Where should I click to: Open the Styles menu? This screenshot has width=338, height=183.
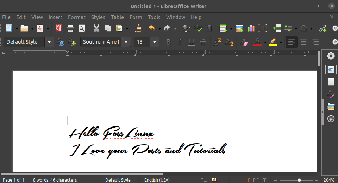(98, 17)
